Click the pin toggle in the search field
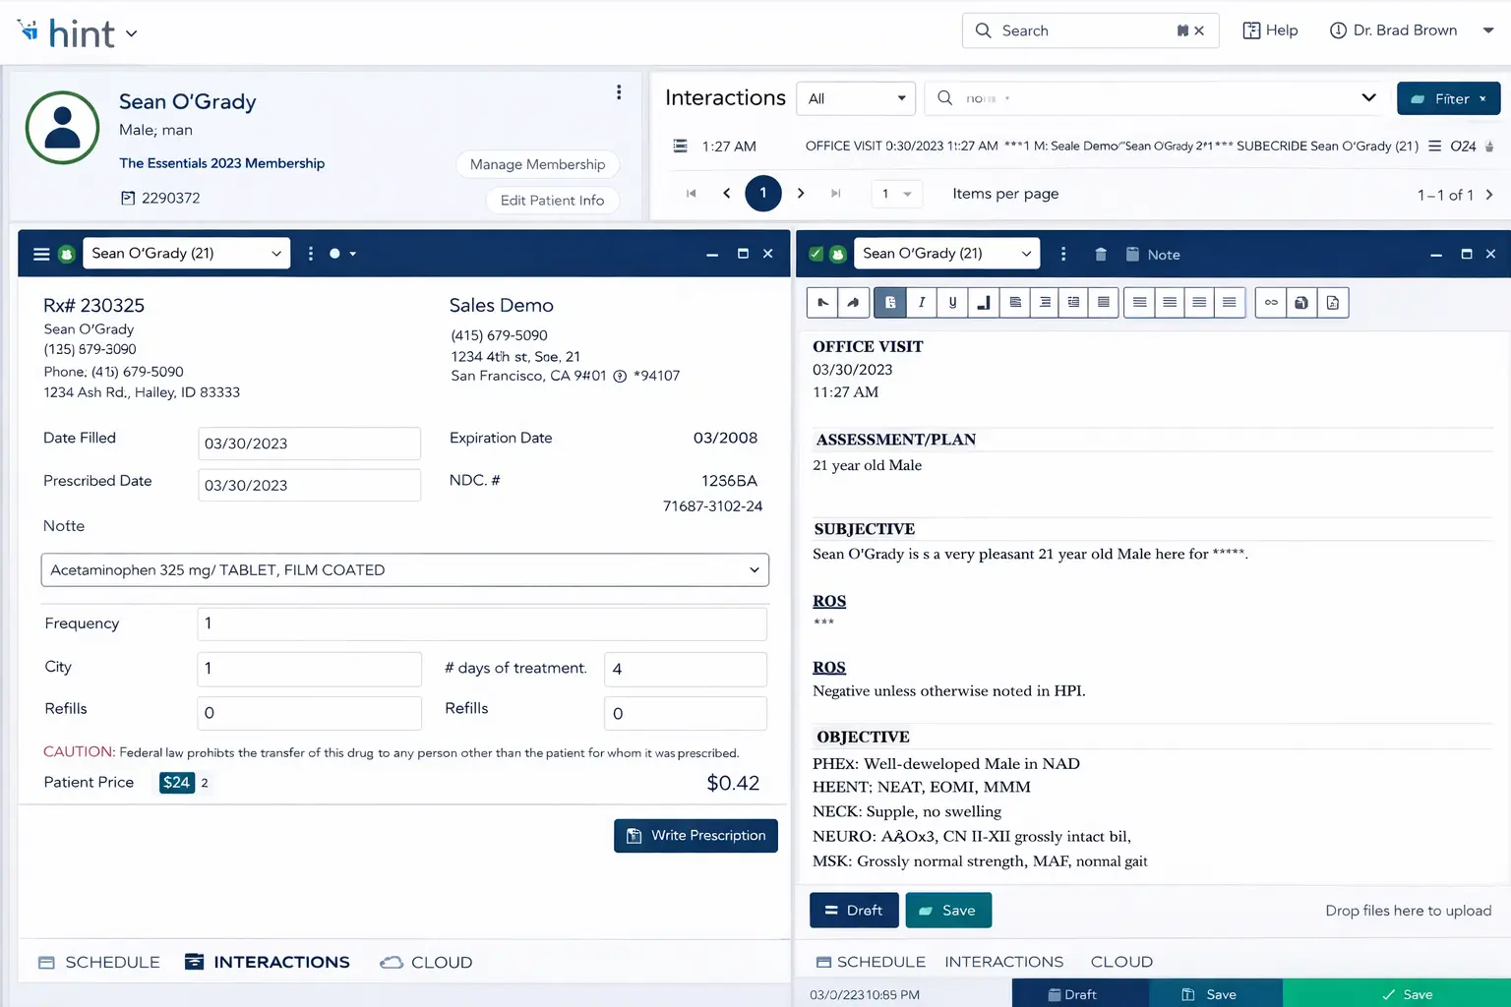Image resolution: width=1511 pixels, height=1007 pixels. [1181, 30]
